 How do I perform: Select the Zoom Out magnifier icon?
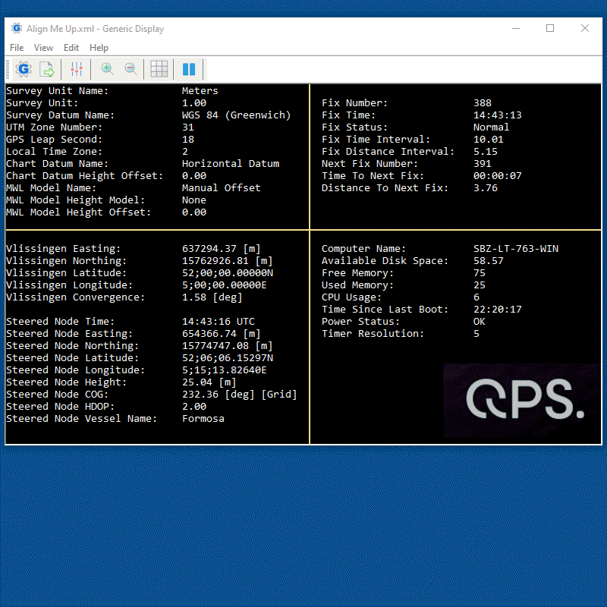point(131,68)
